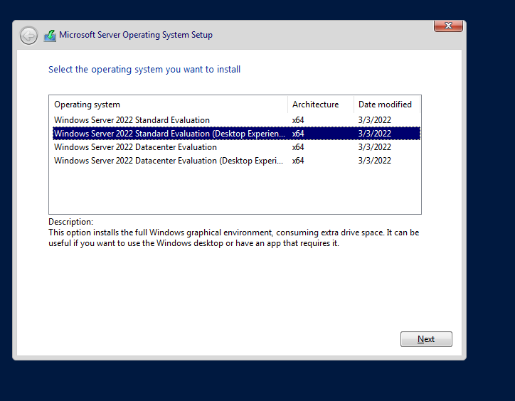Image resolution: width=515 pixels, height=401 pixels.
Task: Click the 'Select the operating system' heading
Action: pyautogui.click(x=144, y=70)
